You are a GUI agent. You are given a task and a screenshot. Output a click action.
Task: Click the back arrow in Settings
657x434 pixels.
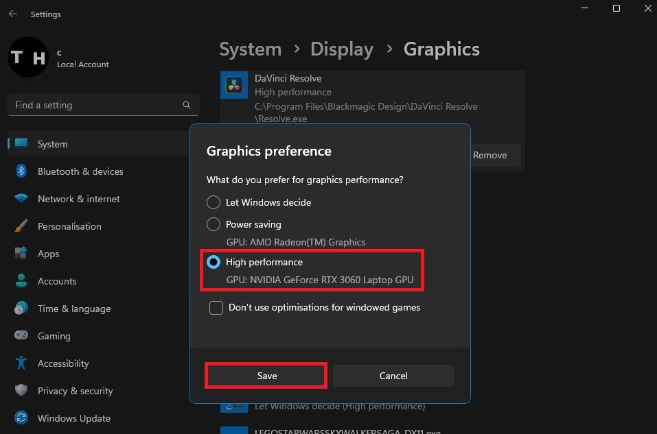[x=13, y=14]
